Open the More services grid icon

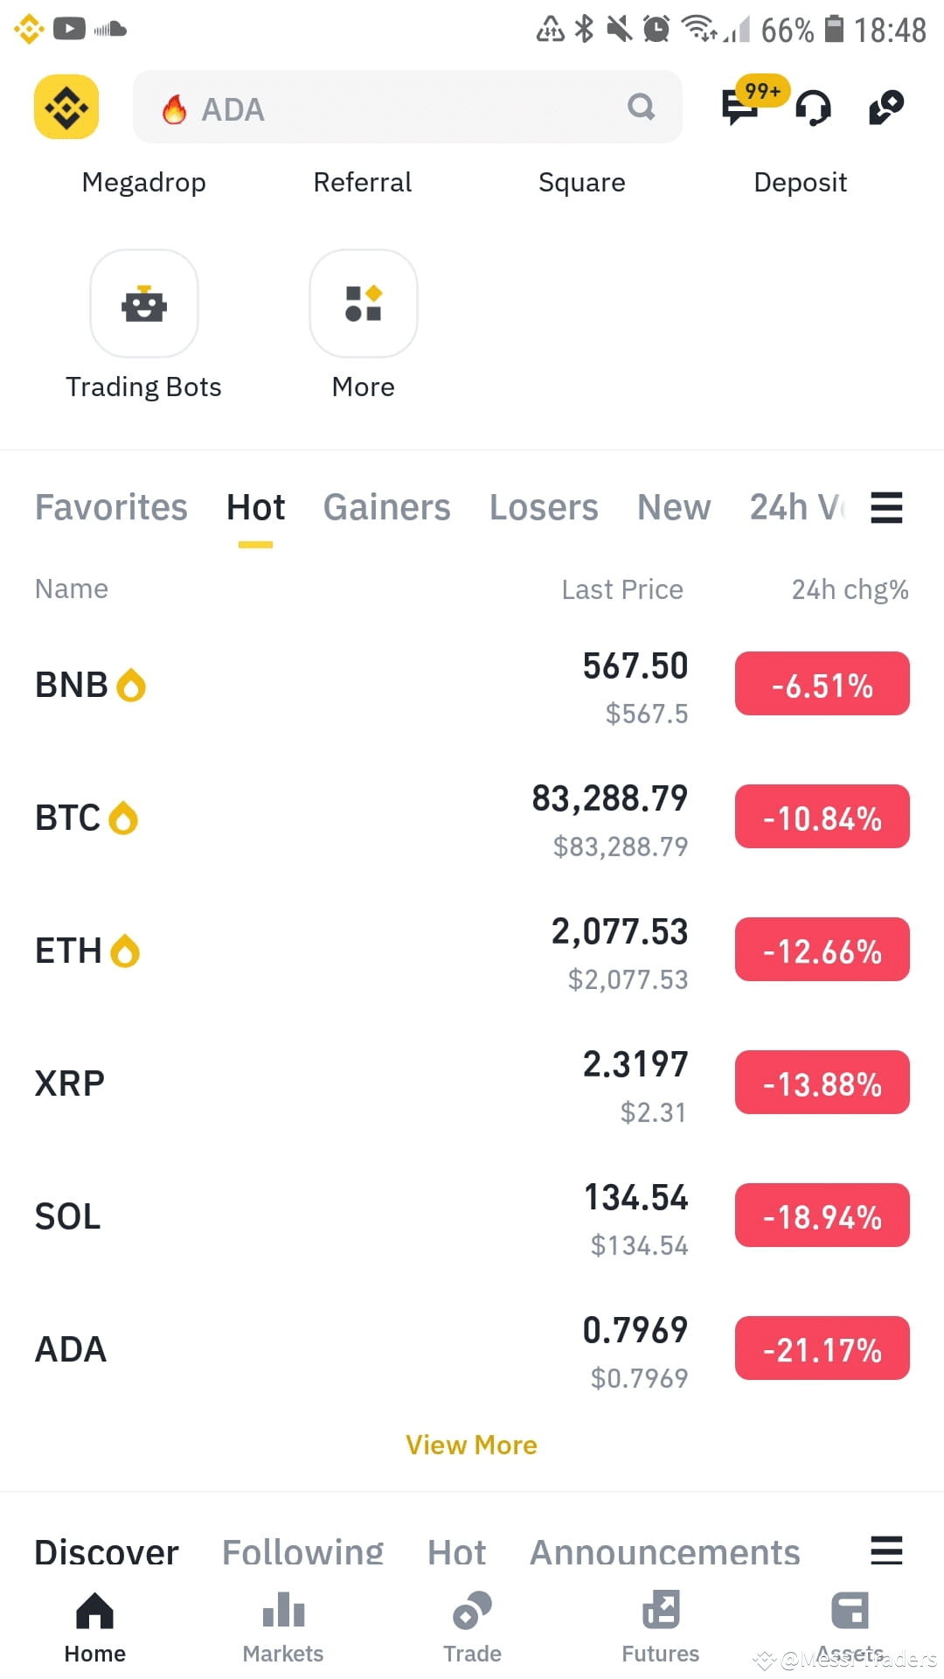364,303
